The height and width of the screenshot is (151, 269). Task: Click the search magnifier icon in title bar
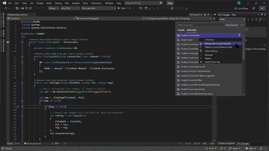click(x=161, y=3)
